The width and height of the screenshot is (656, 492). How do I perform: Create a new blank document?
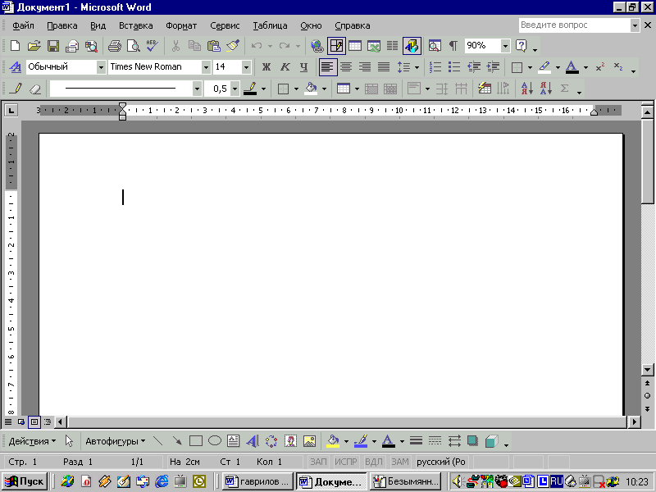15,46
